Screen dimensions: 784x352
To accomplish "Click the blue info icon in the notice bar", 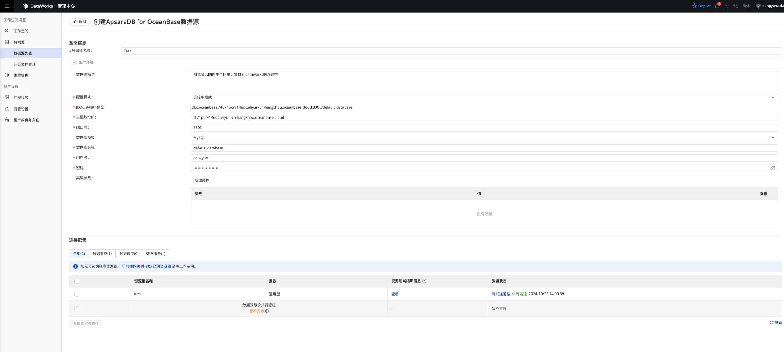I will coord(76,266).
